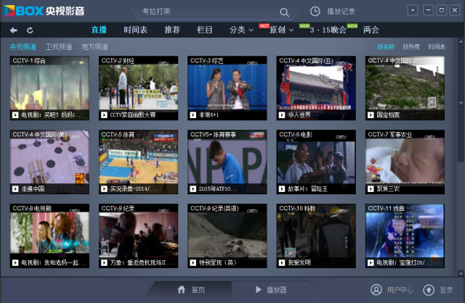The image size is (465, 303).
Task: Click the 时间表 sort link at right
Action: (x=437, y=46)
